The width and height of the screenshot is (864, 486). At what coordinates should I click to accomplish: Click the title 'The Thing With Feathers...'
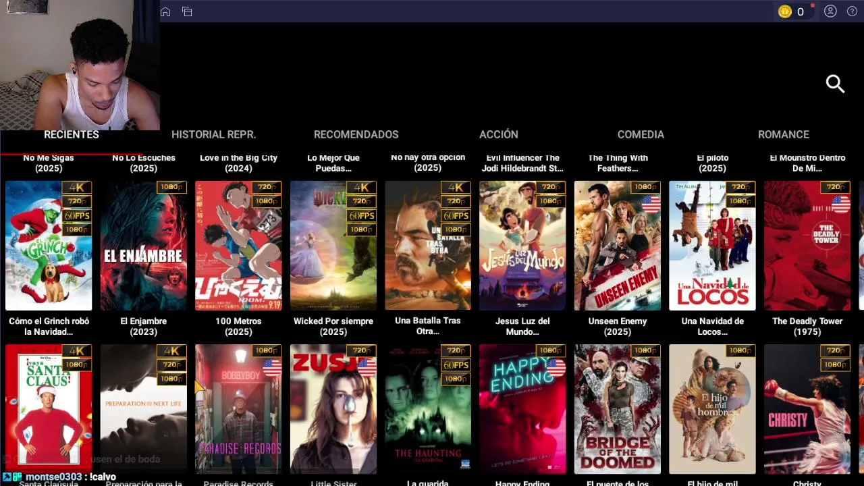(618, 163)
